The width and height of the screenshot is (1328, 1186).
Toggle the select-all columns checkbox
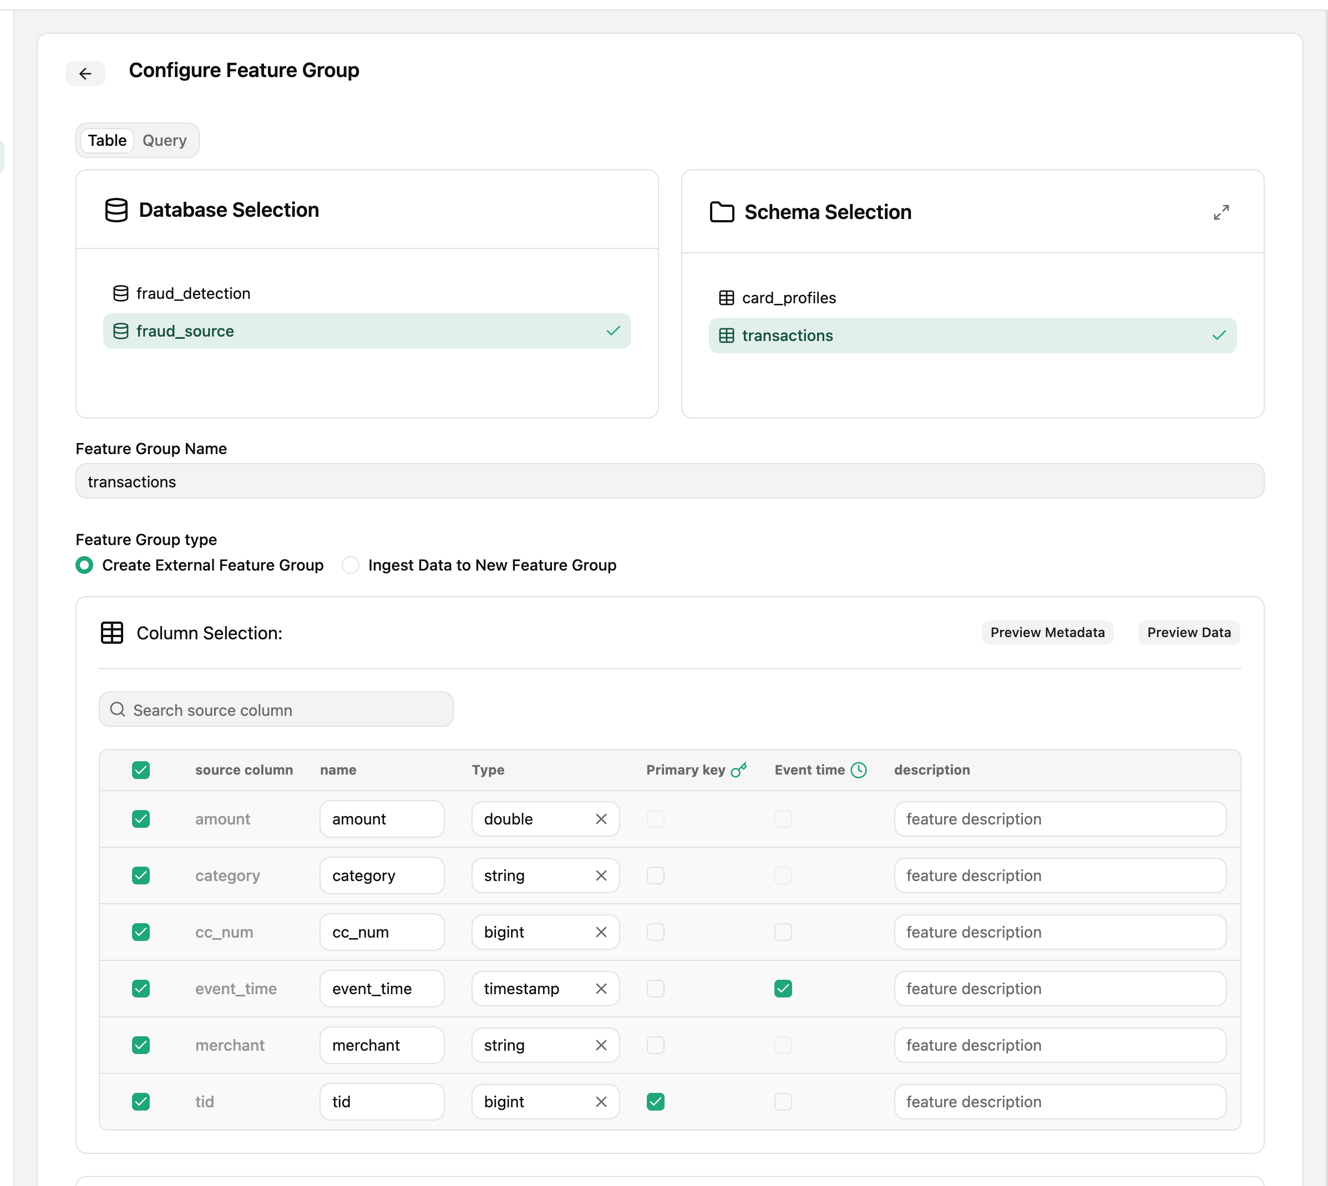point(141,770)
